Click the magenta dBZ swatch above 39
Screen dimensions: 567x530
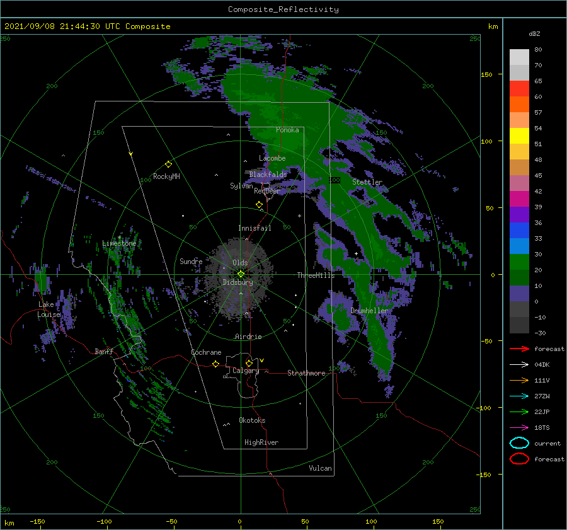point(519,199)
